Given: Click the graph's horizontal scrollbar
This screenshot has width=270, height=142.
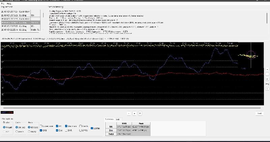Looking at the screenshot, I should (x=132, y=108).
